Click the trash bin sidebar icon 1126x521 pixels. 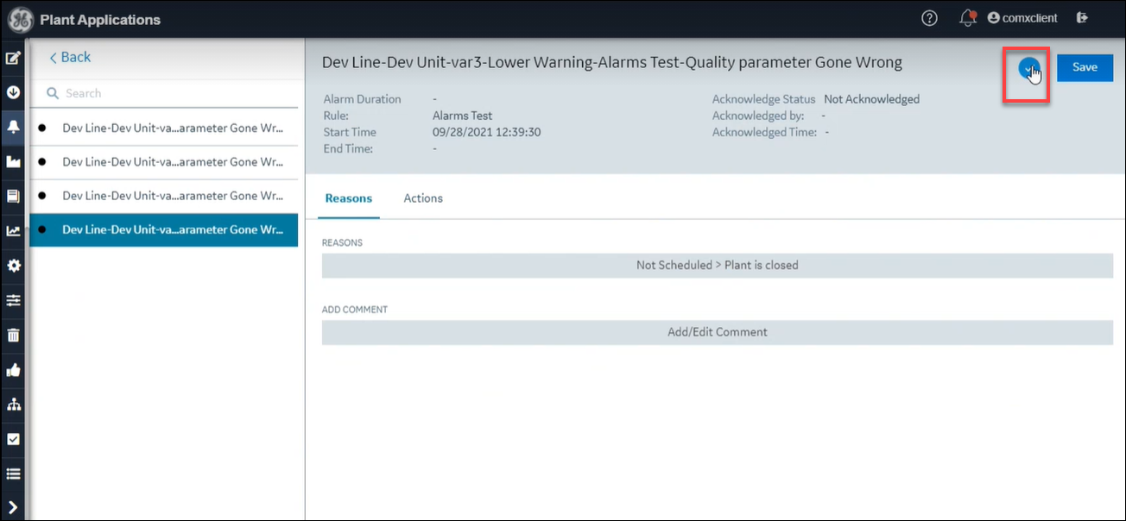coord(13,335)
